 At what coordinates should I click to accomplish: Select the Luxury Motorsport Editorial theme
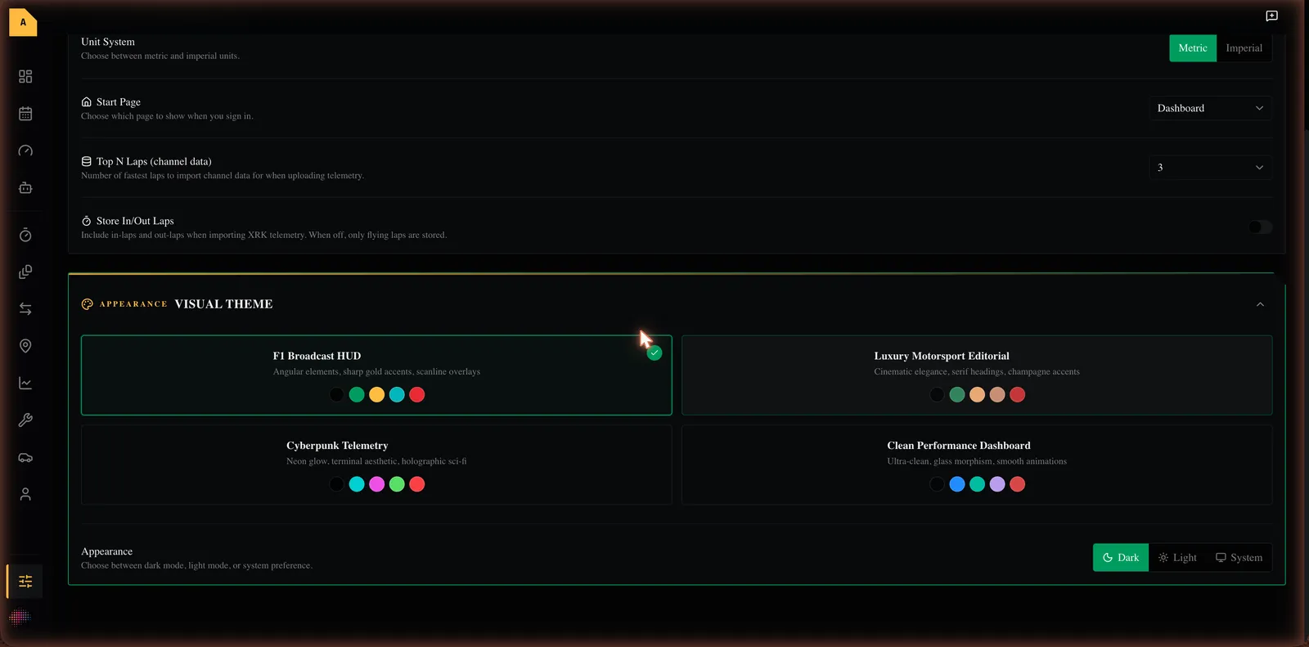[x=977, y=375]
